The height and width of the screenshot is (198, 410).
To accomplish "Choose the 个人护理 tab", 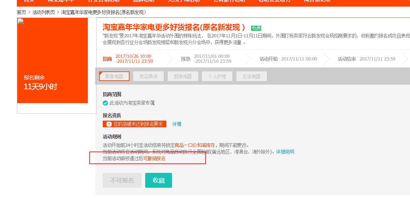I will [x=217, y=76].
